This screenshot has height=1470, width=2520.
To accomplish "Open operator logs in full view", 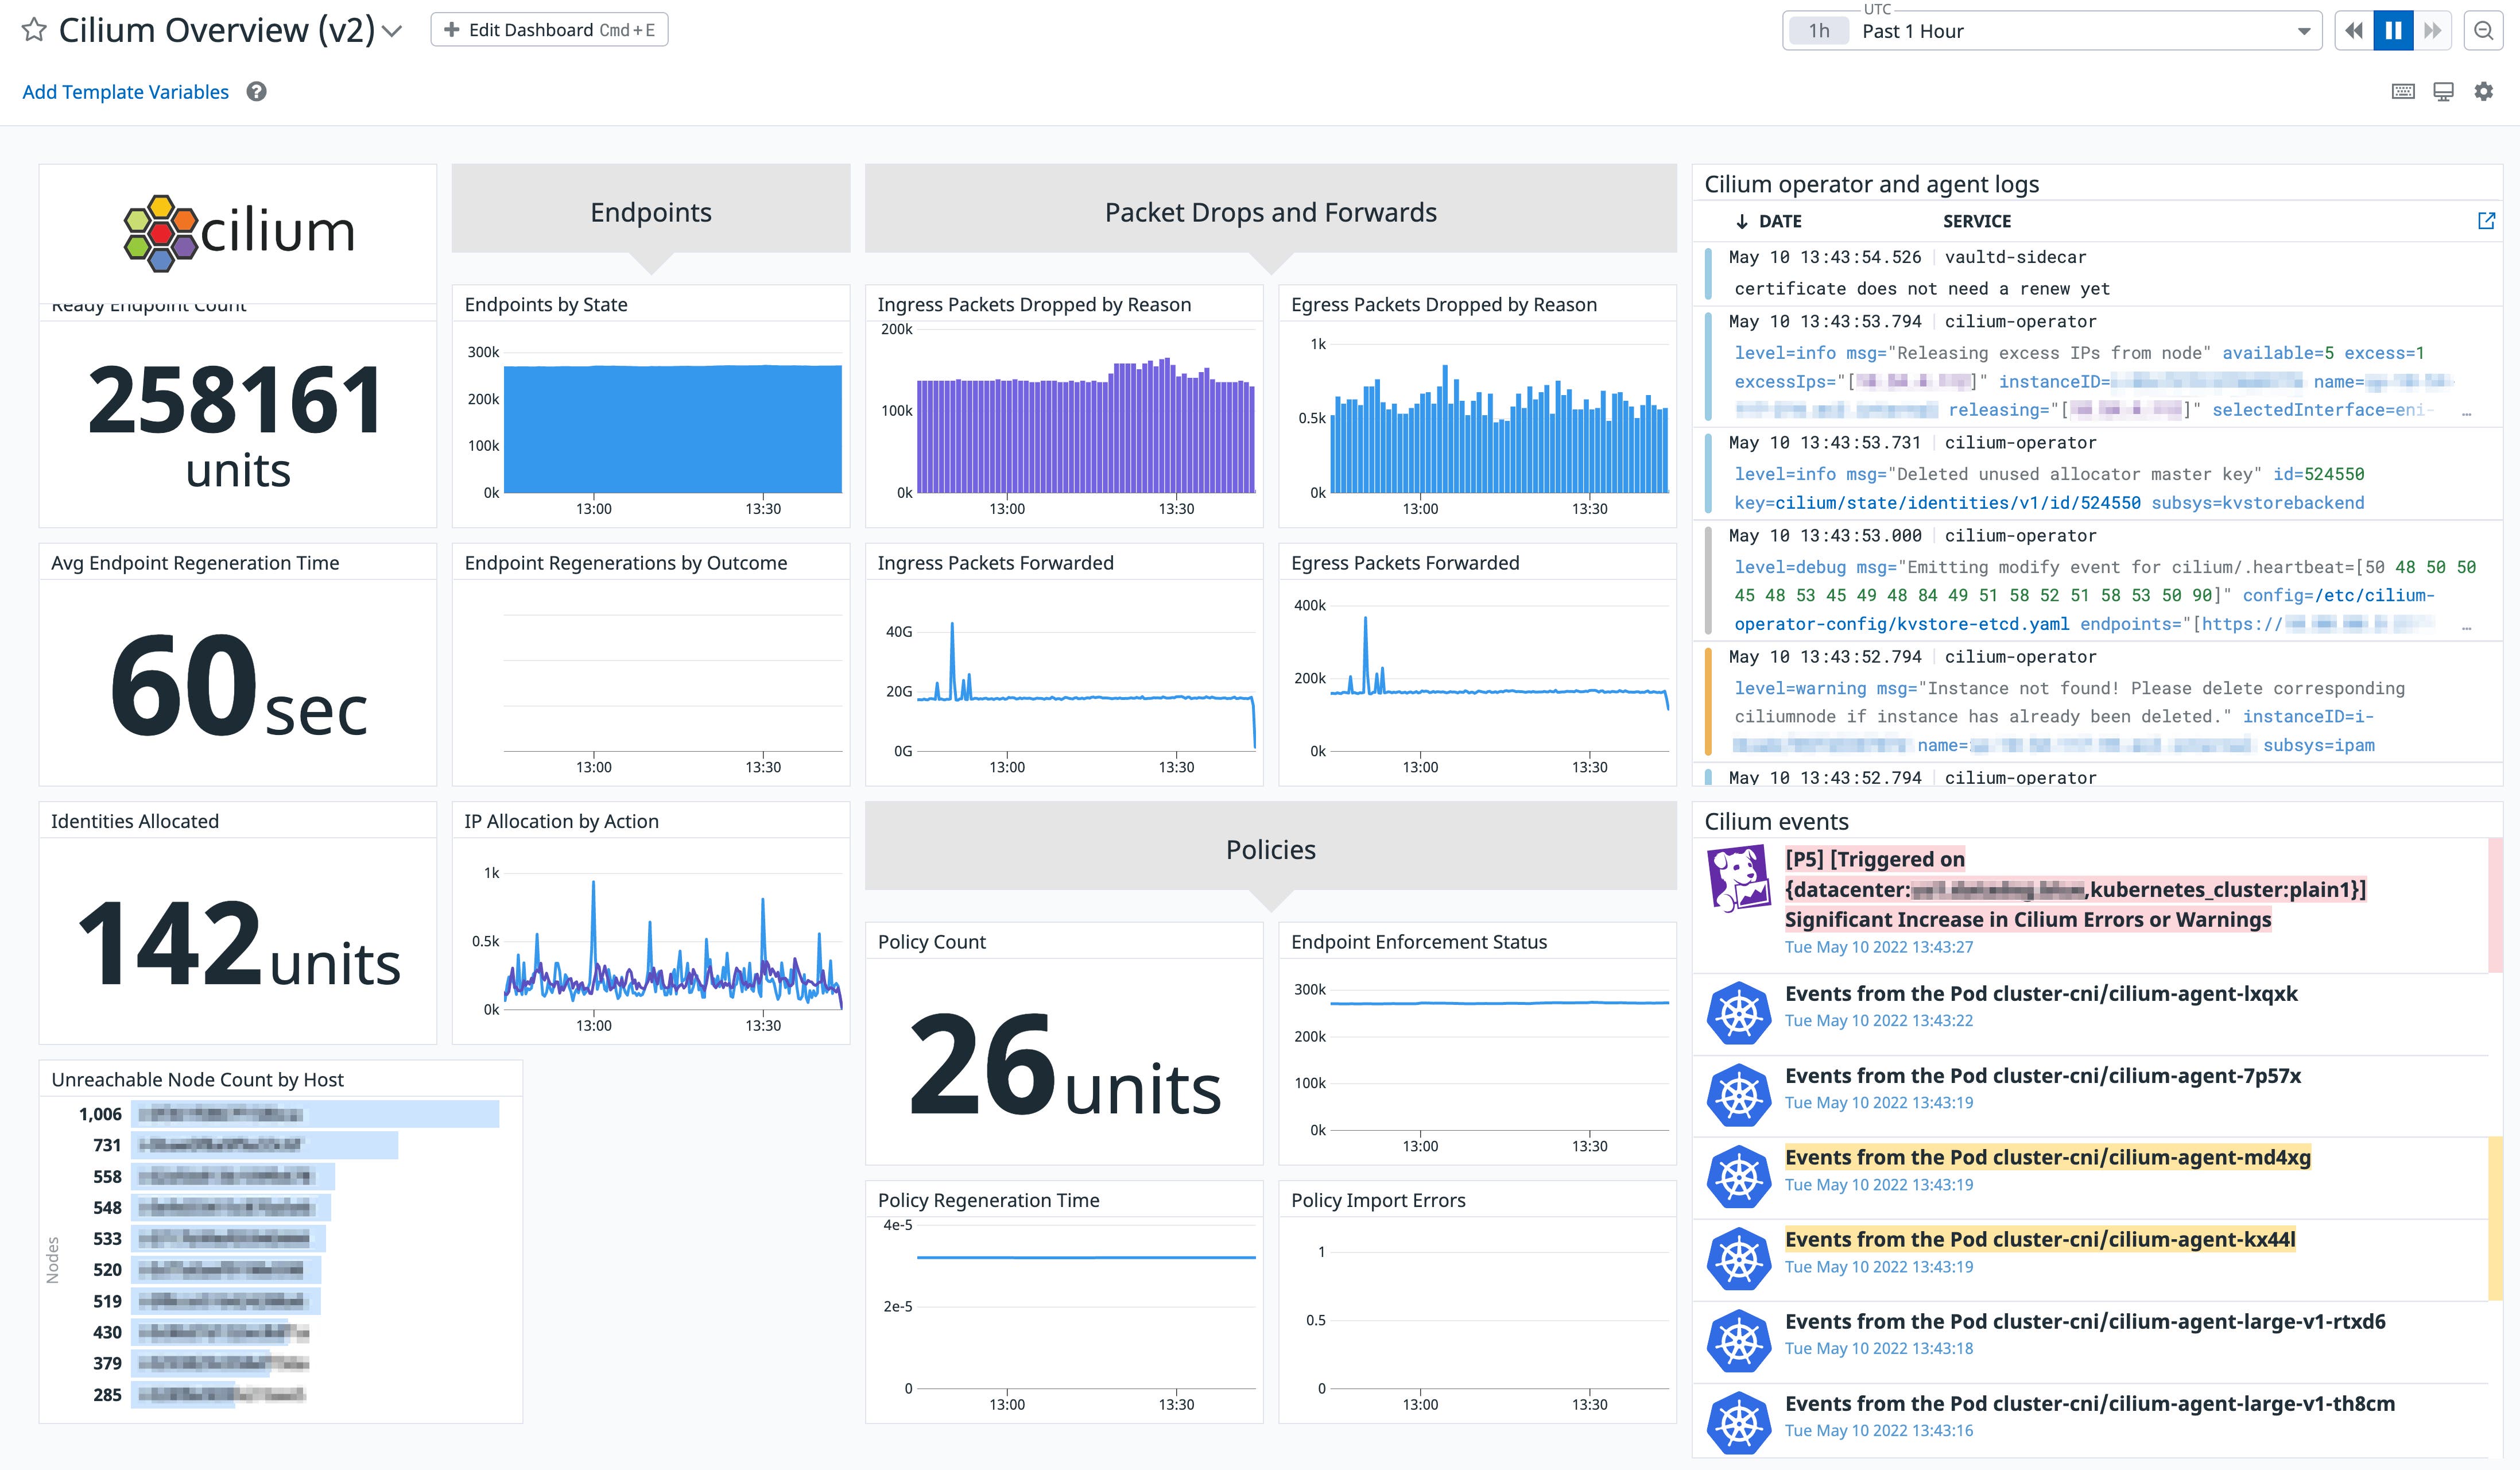I will (2486, 221).
